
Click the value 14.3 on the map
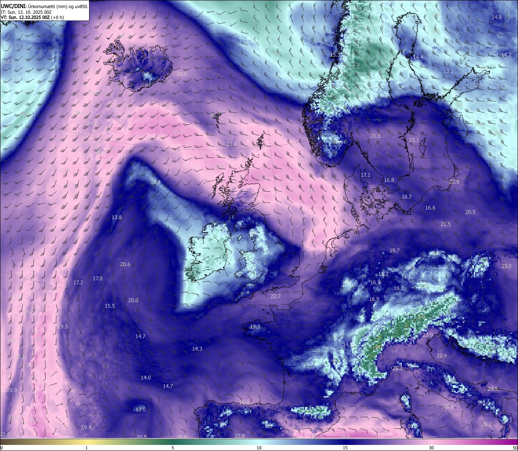tap(197, 349)
